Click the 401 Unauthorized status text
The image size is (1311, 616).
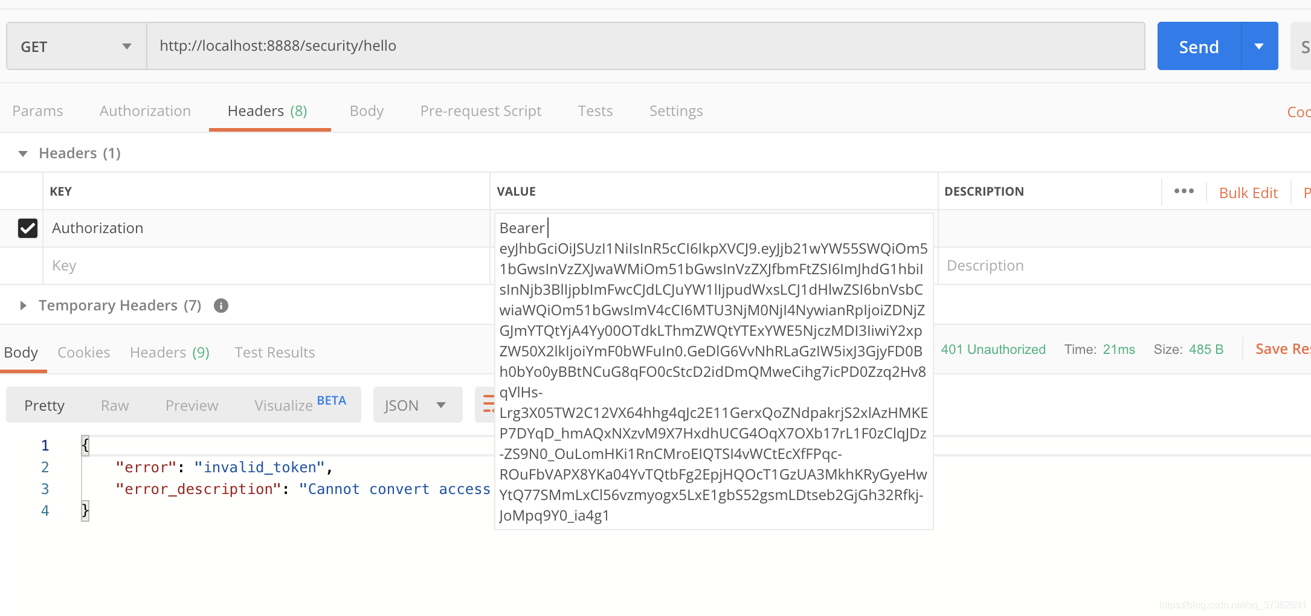click(x=993, y=350)
